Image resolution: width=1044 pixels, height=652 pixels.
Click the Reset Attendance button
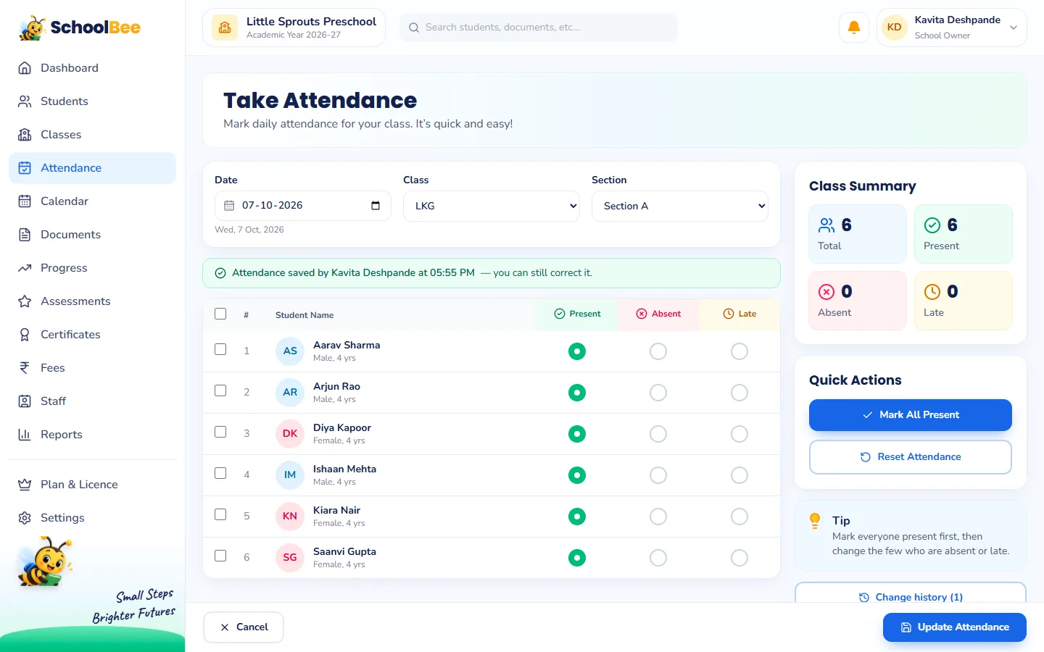[911, 457]
